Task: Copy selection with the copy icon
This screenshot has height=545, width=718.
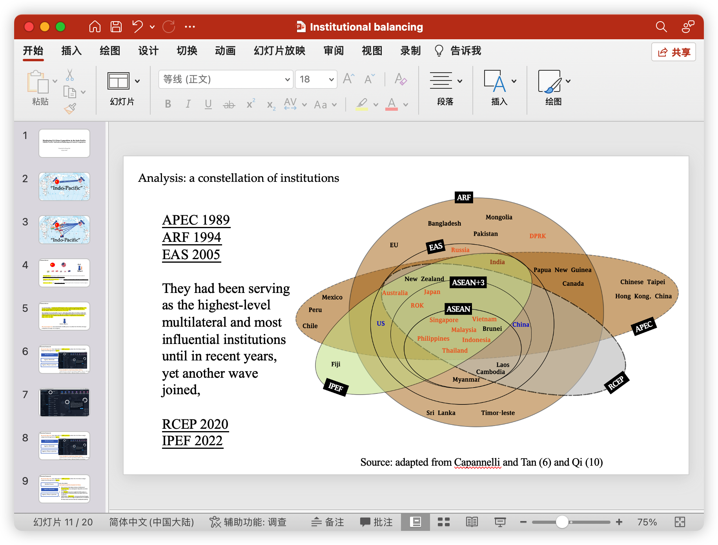Action: tap(70, 92)
